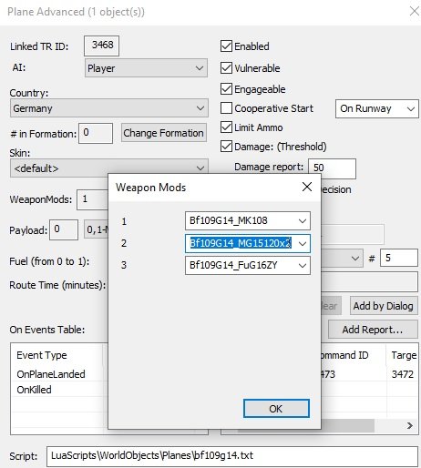The height and width of the screenshot is (468, 421).
Task: Click the Change Formation button
Action: (164, 133)
